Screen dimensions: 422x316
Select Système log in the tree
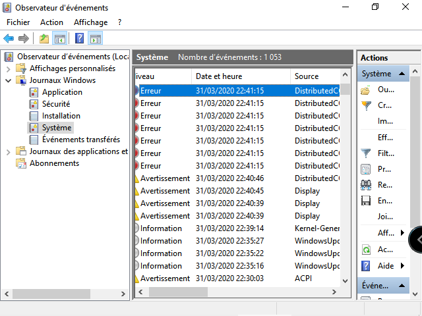[57, 128]
